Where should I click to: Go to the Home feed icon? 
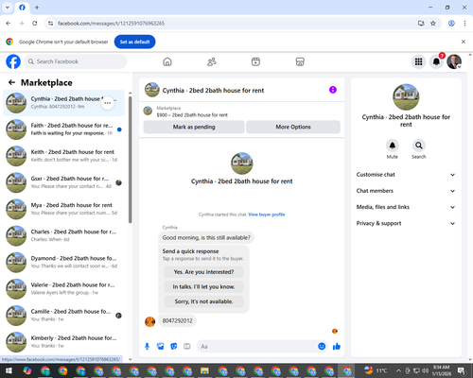point(167,61)
